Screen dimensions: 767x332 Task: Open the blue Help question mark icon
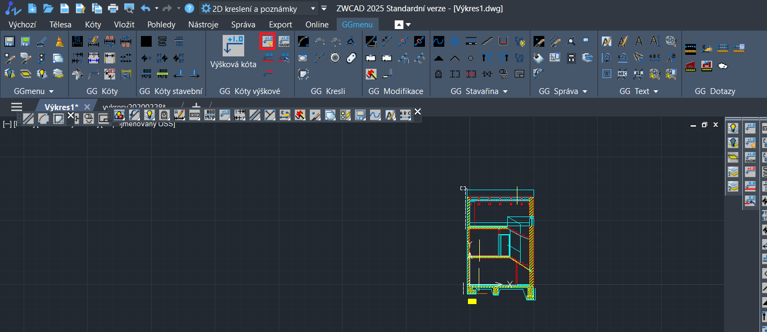point(189,9)
